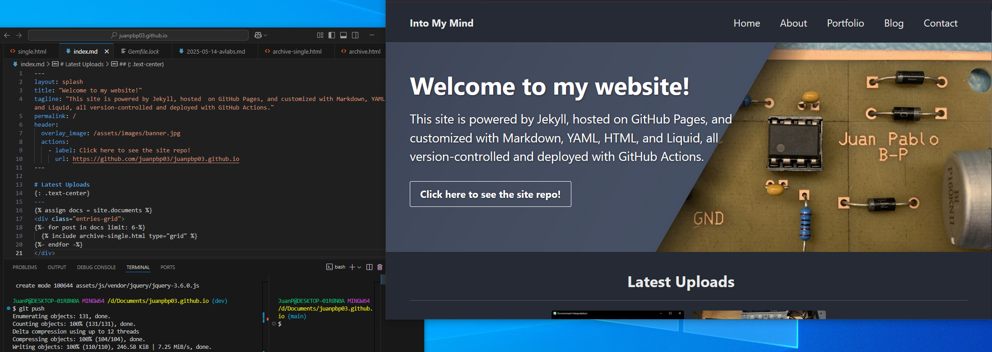Click the '$ git push' terminal line
This screenshot has height=352, width=992.
pos(28,309)
